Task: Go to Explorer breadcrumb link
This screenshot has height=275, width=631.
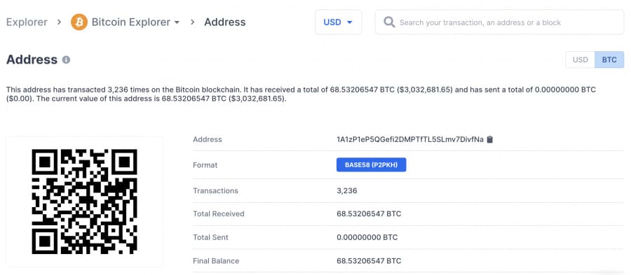Action: coord(27,22)
